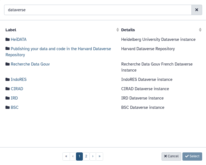206x165 pixels.
Task: Focus the search box containing dataverse
Action: point(97,10)
